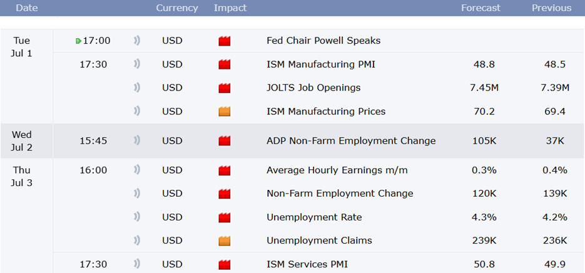Click the sound alert icon beside ISM Manufacturing PMI
Image resolution: width=585 pixels, height=273 pixels.
[x=137, y=64]
